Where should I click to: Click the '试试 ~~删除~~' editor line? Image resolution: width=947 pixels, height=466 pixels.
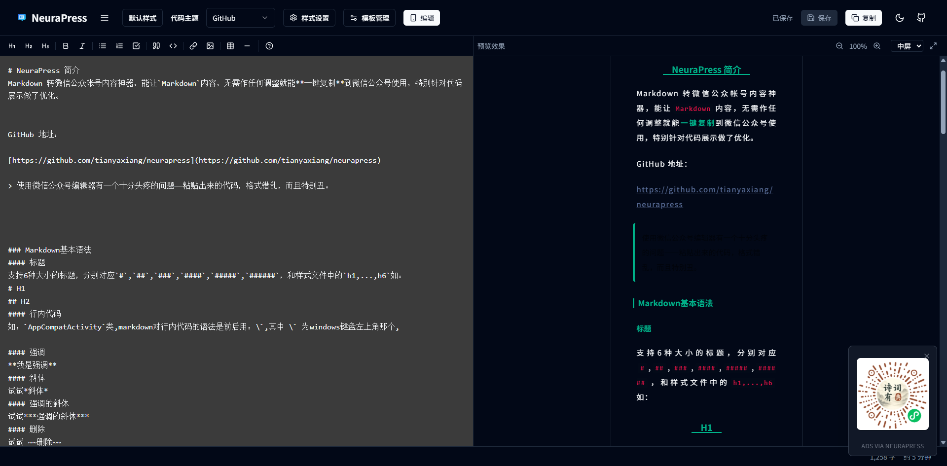(35, 442)
